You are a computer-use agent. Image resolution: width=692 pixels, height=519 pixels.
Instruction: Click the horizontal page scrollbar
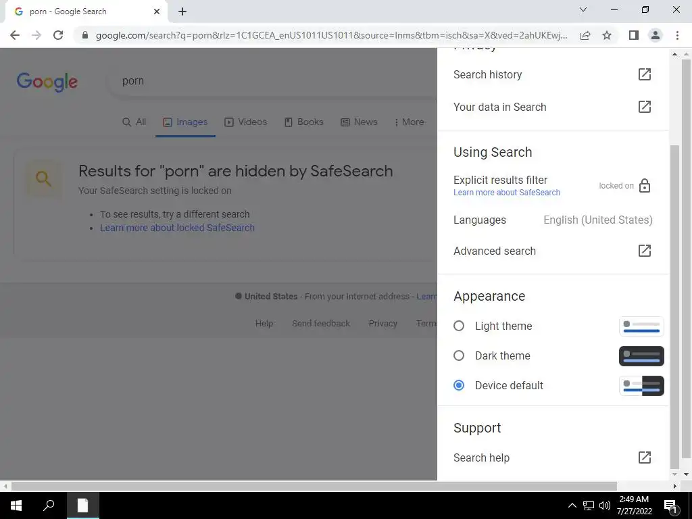[314, 486]
